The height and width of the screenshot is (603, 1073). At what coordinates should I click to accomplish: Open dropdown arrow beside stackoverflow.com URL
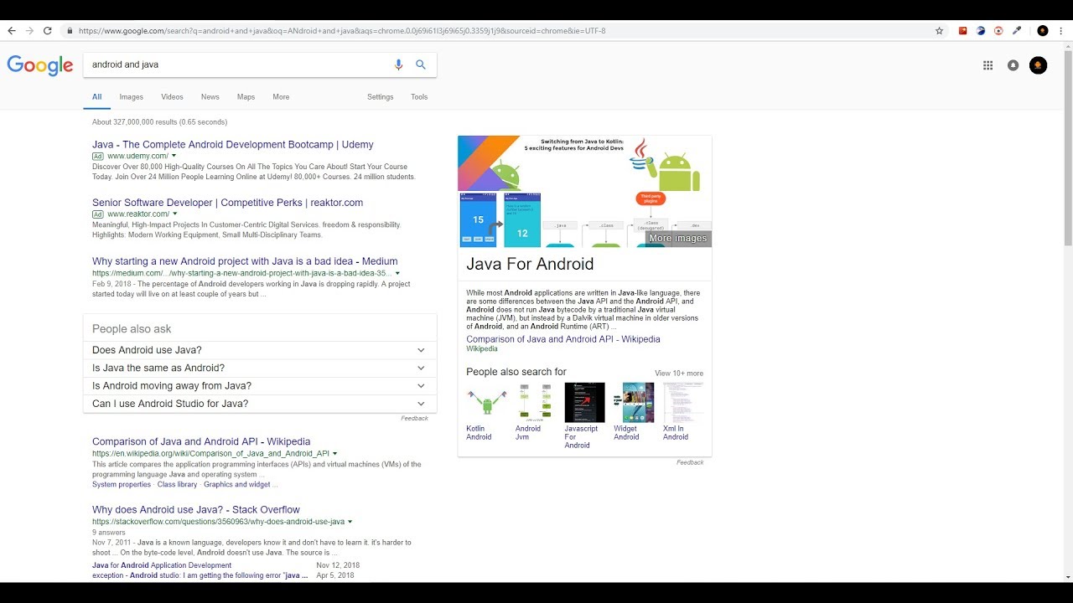[x=350, y=521]
